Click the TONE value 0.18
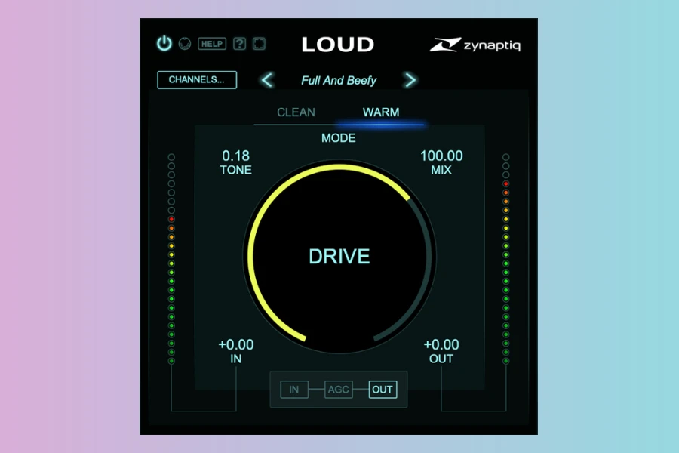Image resolution: width=679 pixels, height=453 pixels. [235, 156]
